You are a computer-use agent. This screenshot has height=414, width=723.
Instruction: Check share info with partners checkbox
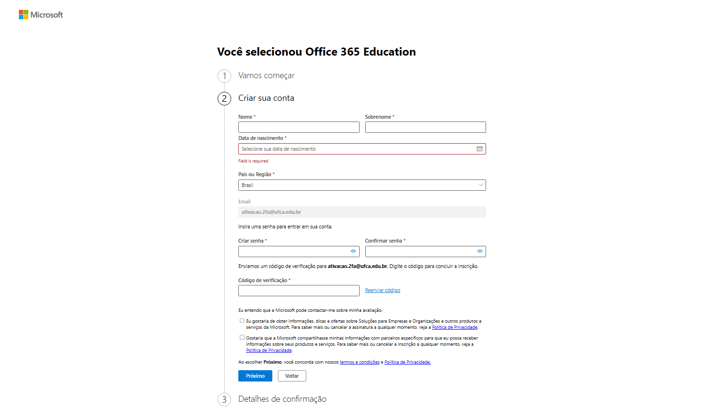pyautogui.click(x=242, y=337)
